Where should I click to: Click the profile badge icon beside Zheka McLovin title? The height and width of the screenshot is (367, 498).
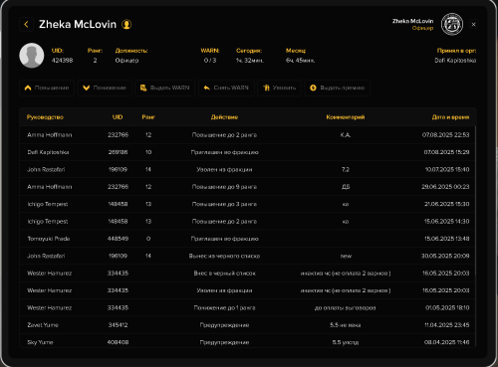point(126,24)
